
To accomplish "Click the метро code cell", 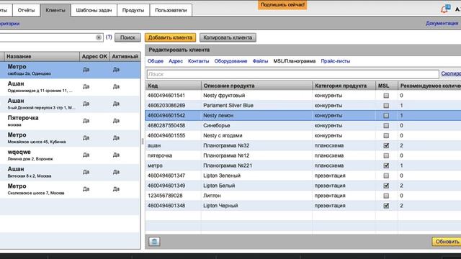I will point(155,165).
